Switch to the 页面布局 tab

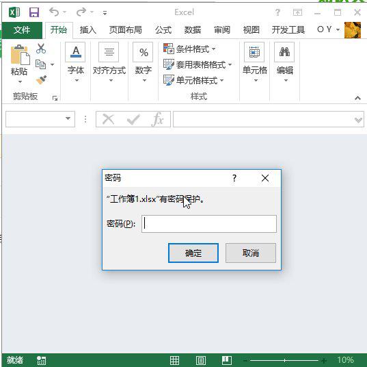tap(126, 30)
